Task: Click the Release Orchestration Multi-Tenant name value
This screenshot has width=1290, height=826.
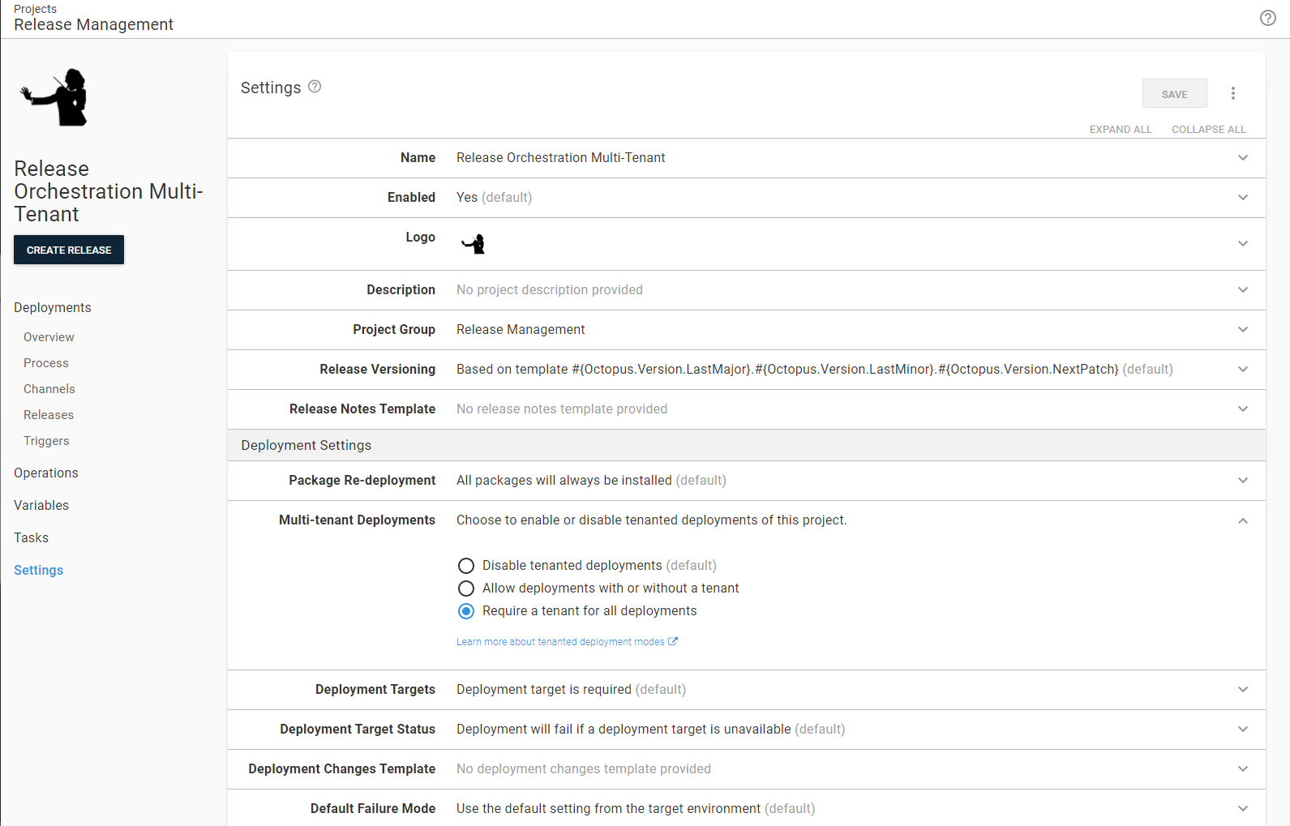Action: pyautogui.click(x=560, y=158)
